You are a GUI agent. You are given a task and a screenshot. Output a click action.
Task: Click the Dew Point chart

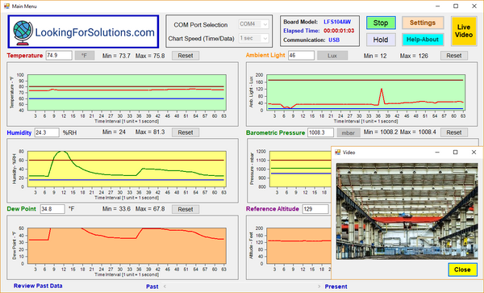click(123, 248)
